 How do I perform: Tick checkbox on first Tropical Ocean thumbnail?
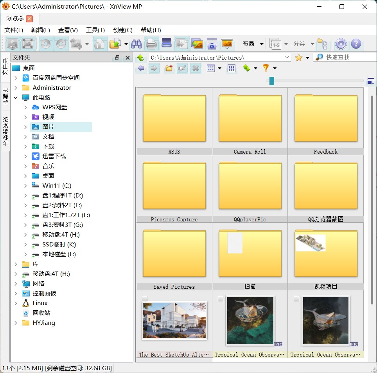tap(221, 299)
